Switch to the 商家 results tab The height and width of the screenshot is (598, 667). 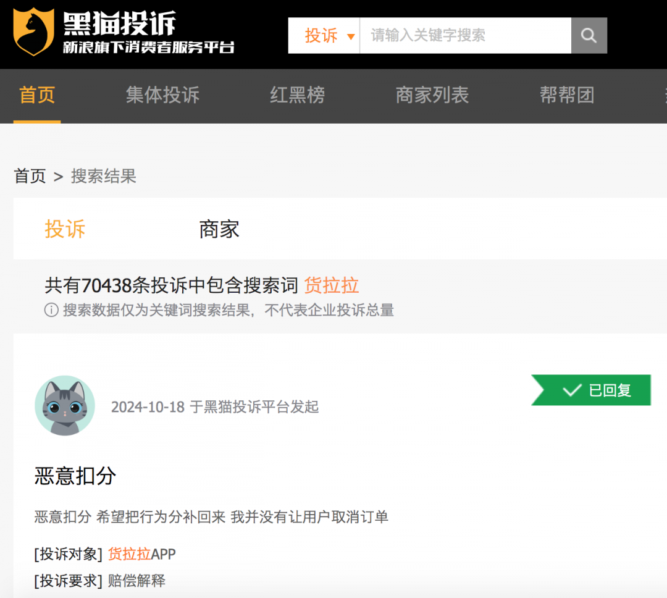[x=219, y=229]
